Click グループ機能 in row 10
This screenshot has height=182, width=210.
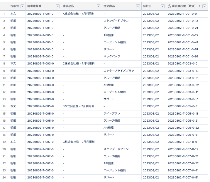coord(112,78)
